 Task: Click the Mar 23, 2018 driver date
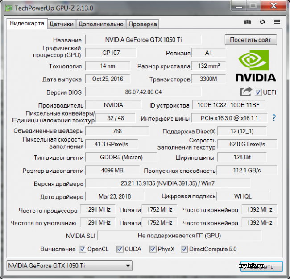(115, 196)
